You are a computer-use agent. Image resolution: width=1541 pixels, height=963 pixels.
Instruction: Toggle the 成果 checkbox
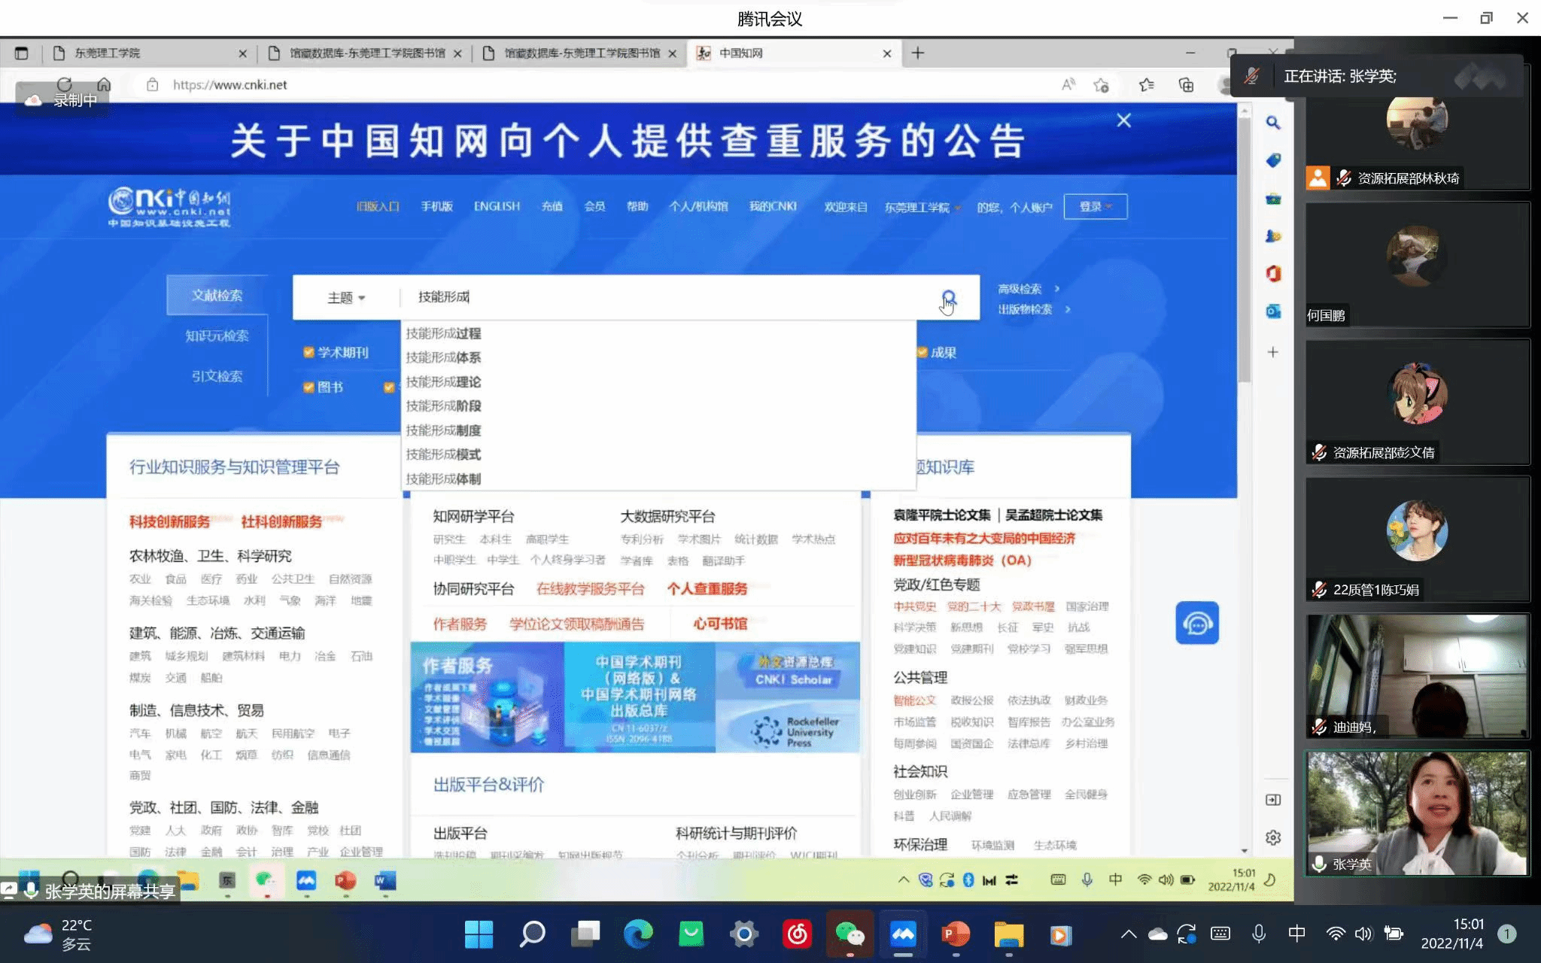[x=922, y=352]
